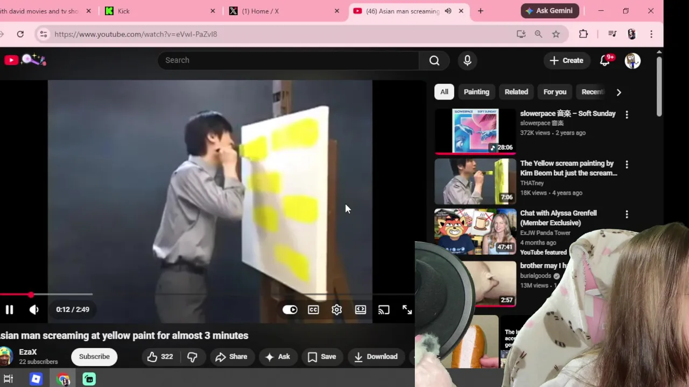Open the Chat with Alyssa Grenfell title link
The height and width of the screenshot is (387, 689).
(x=558, y=218)
